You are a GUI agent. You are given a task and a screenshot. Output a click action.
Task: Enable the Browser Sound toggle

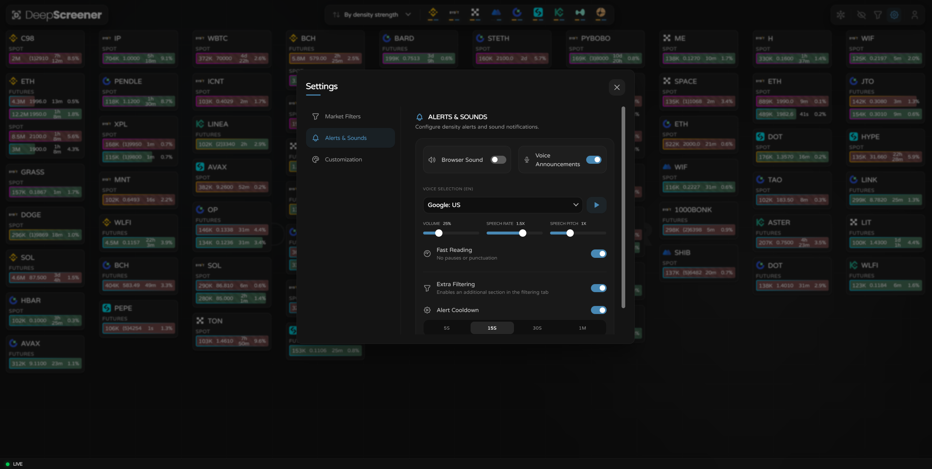[x=498, y=159]
